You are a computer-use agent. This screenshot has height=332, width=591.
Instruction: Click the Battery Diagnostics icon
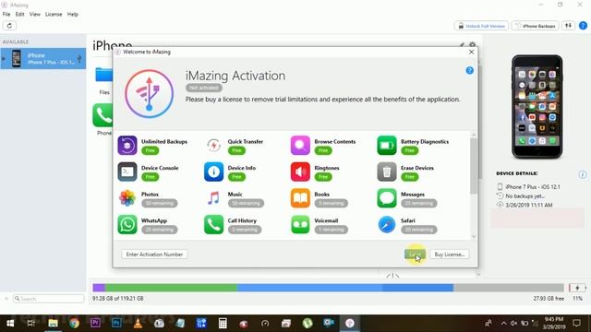tap(387, 146)
